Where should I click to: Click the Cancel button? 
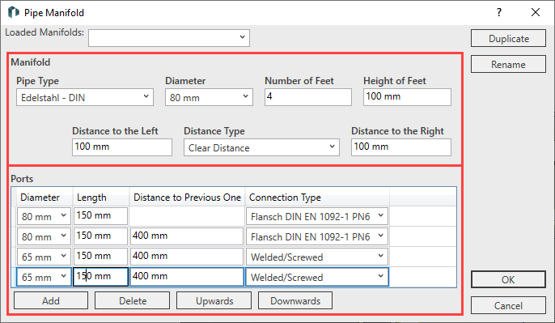click(x=508, y=305)
